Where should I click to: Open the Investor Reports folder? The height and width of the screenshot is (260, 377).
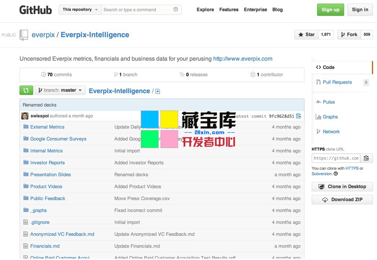[x=47, y=162]
